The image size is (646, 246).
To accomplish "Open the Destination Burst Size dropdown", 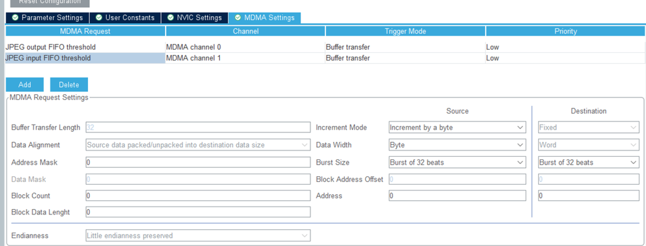I will click(588, 162).
